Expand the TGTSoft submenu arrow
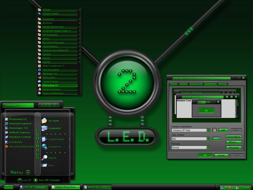Viewport: 253px width, 190px height. (80, 10)
